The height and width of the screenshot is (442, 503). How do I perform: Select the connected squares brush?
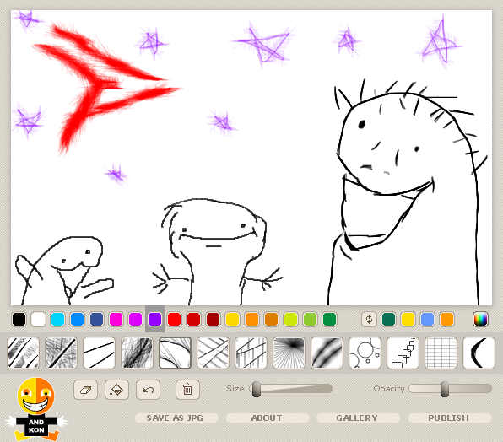click(x=403, y=353)
